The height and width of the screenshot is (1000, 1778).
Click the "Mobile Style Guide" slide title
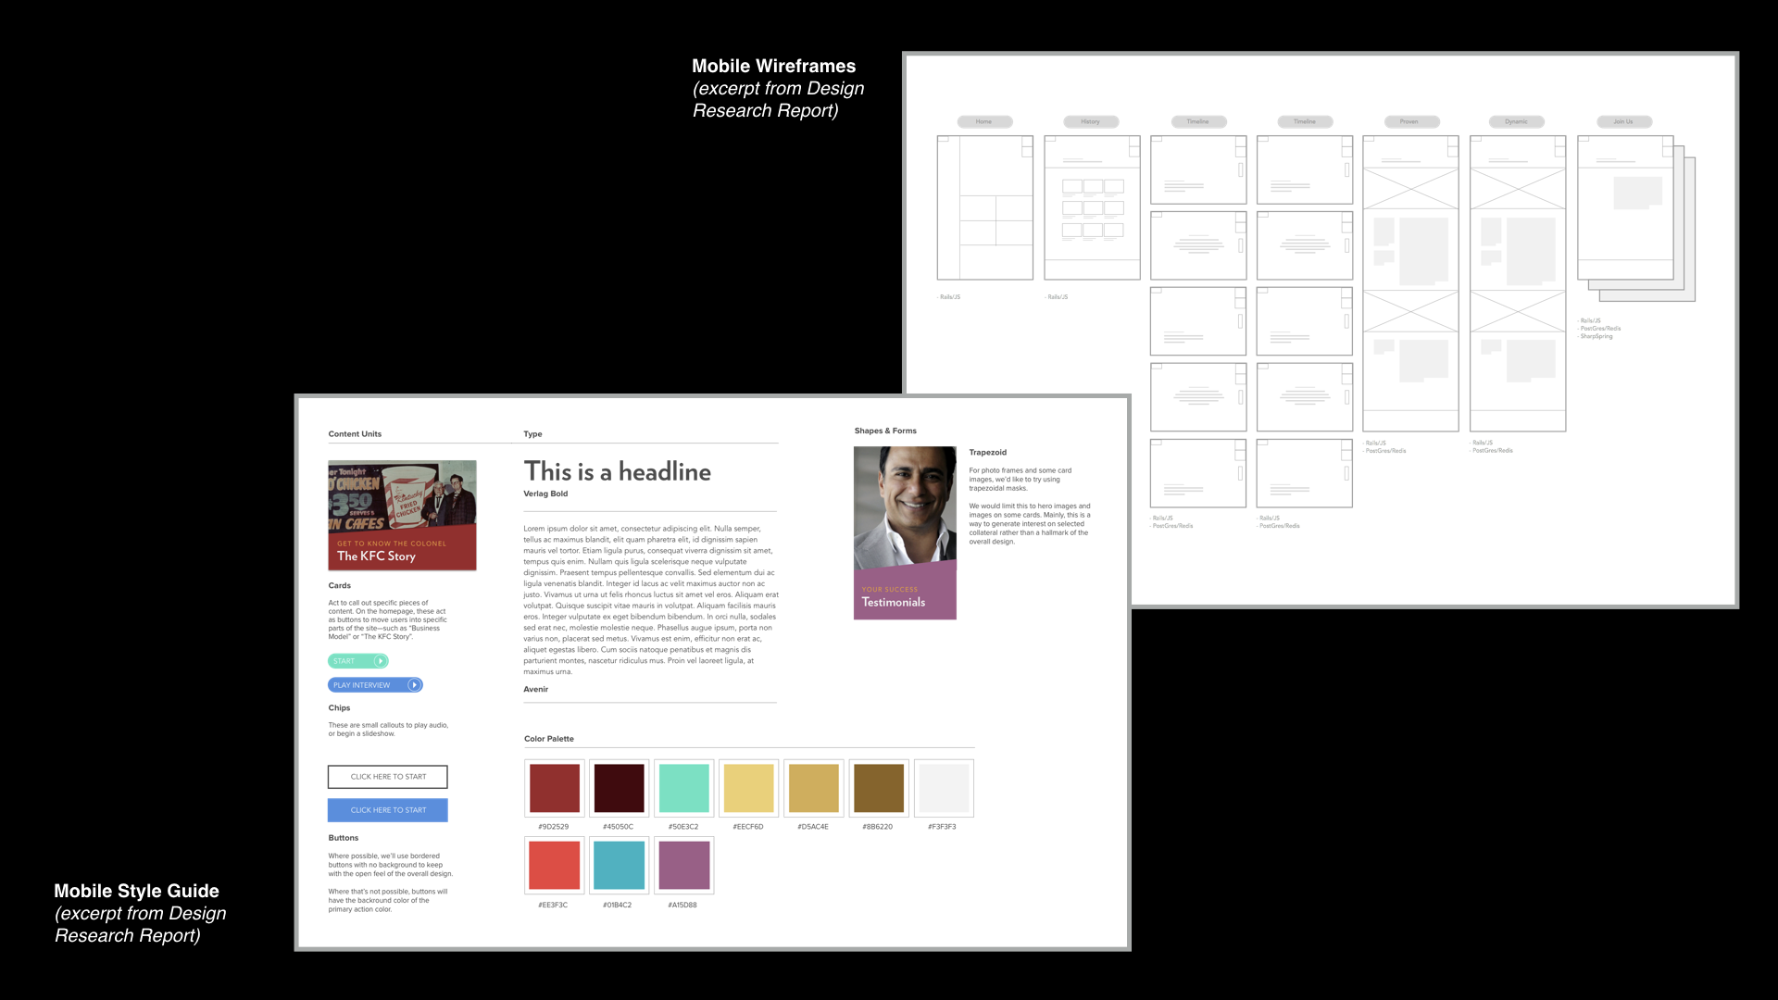click(x=137, y=891)
